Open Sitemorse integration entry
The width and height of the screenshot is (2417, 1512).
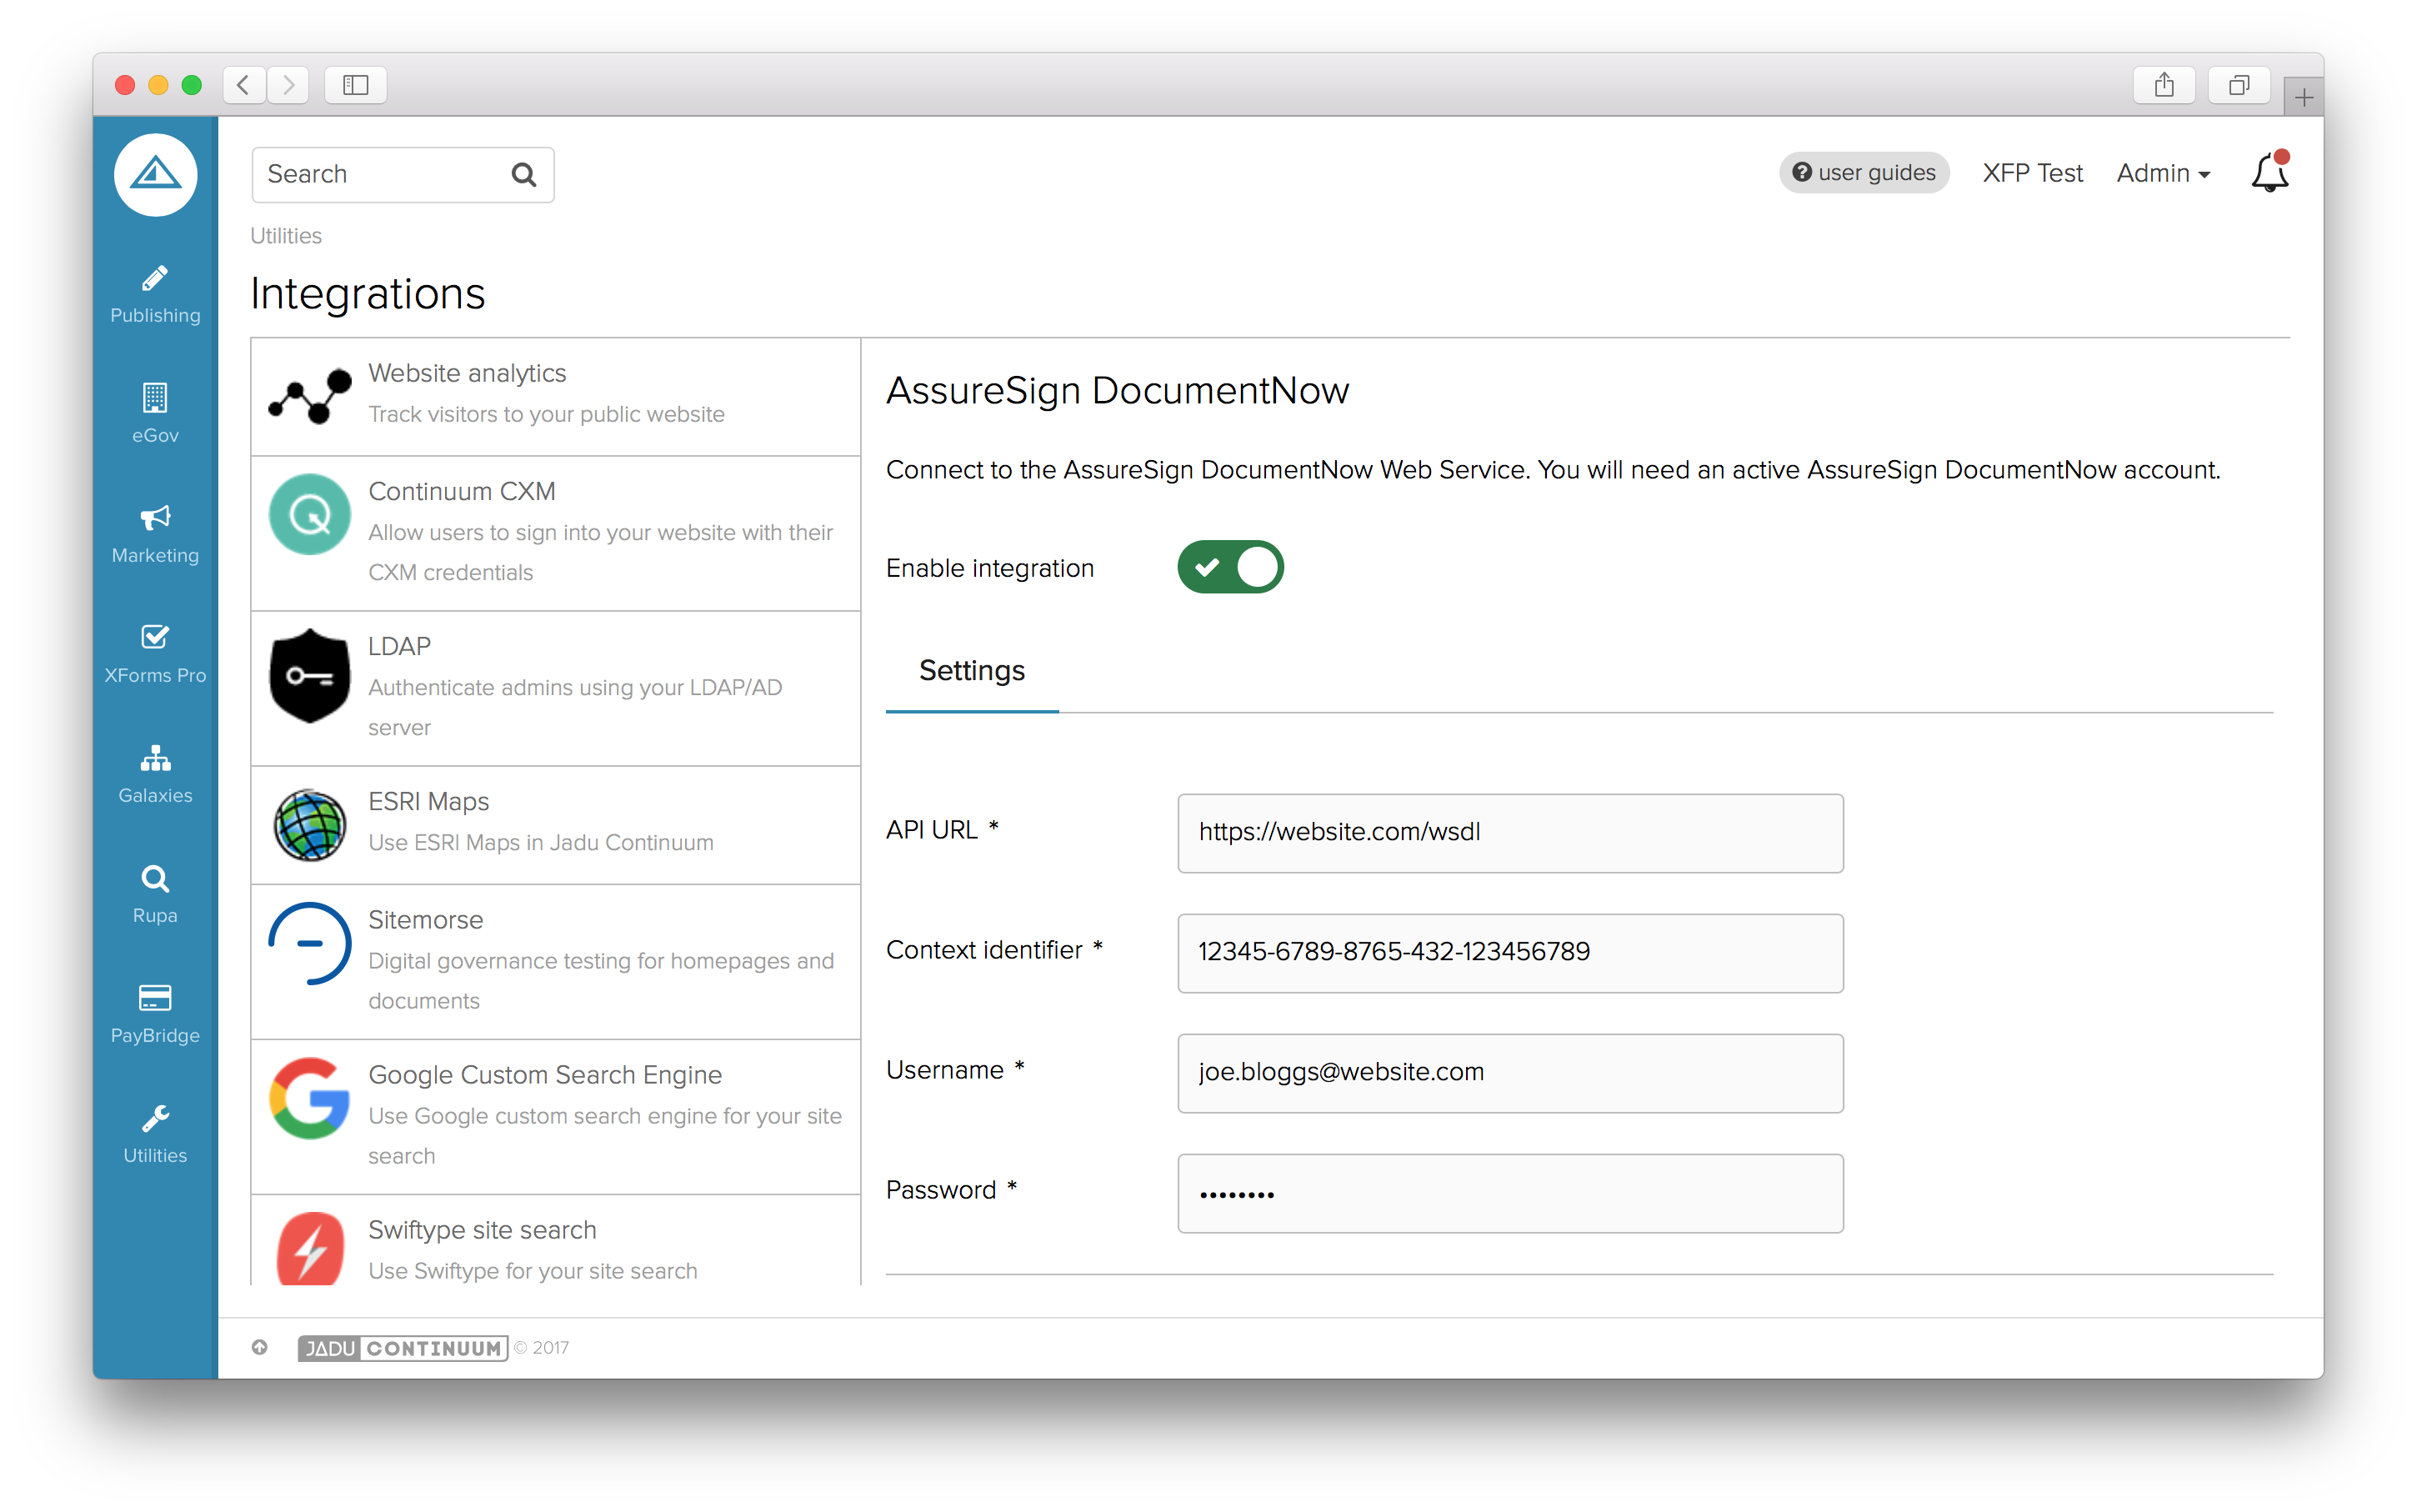pos(555,960)
